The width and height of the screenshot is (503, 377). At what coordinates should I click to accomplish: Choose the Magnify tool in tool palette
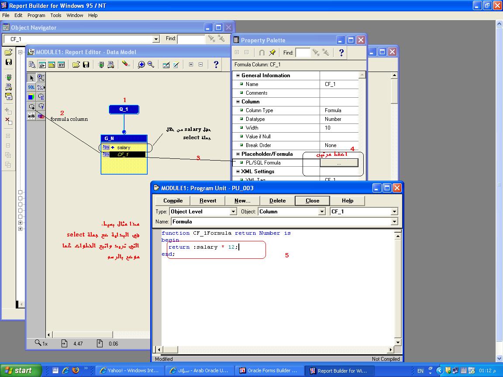tap(41, 78)
